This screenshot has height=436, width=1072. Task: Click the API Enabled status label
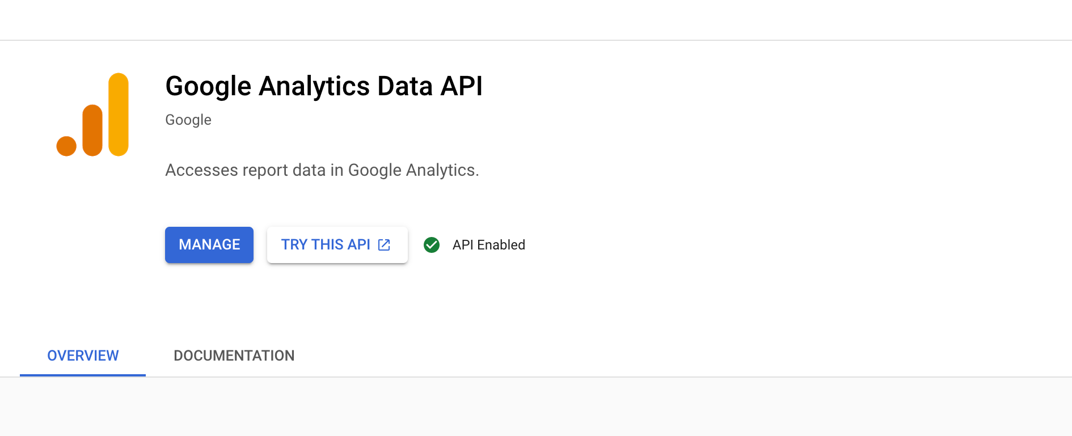489,245
